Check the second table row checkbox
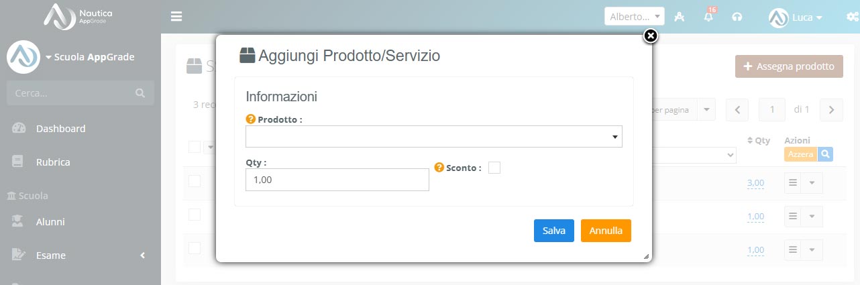Screen dimensions: 860x285 click(x=195, y=215)
